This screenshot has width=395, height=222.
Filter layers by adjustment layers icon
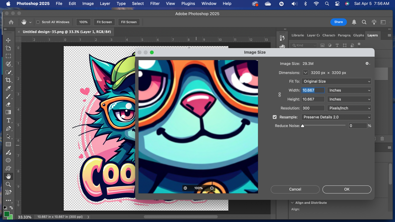coord(330,45)
